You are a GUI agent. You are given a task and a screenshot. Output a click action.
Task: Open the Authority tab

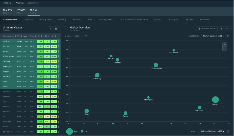point(62,19)
